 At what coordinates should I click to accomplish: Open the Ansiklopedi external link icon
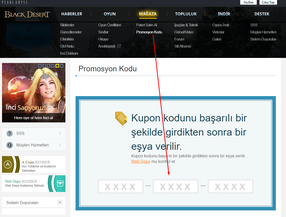[119, 46]
